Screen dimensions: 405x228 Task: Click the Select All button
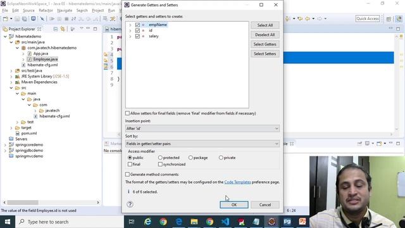click(x=265, y=25)
